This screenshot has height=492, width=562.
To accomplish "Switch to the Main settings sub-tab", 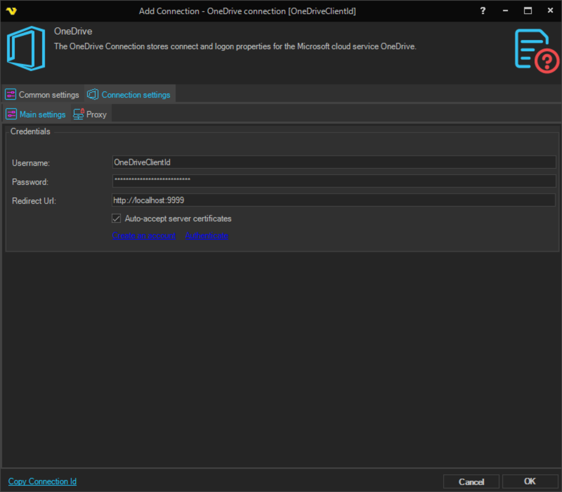I will coord(42,114).
